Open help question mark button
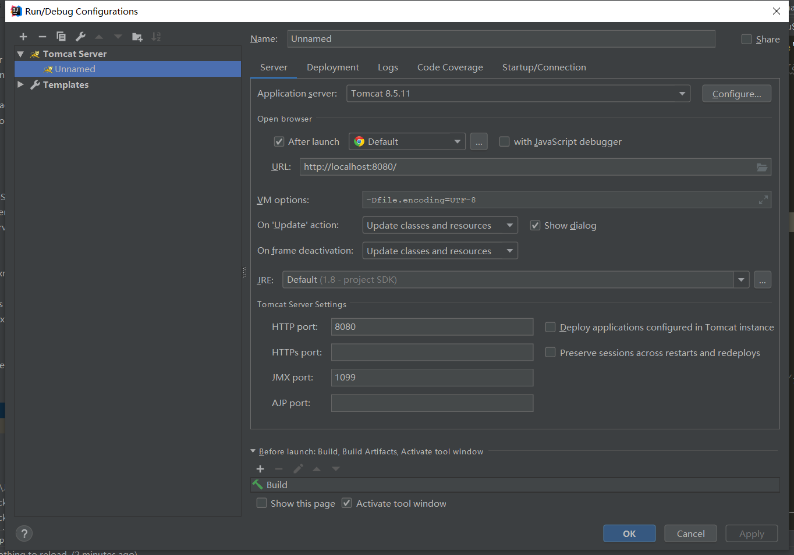 (24, 533)
